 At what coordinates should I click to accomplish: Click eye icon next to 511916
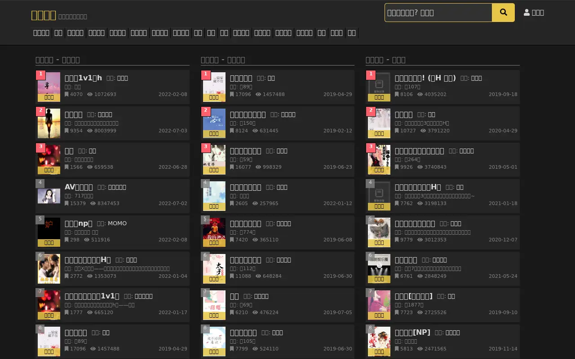[87, 240]
